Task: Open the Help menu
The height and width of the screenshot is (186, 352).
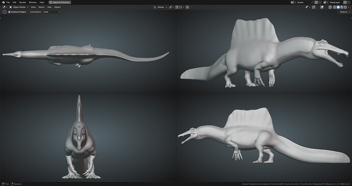Action: click(x=42, y=2)
